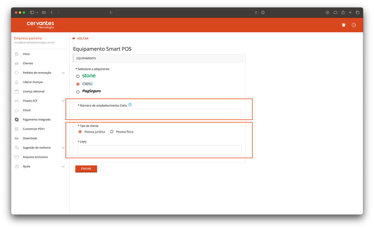Expand Sugestão de melhoria submenu chevron

point(63,148)
